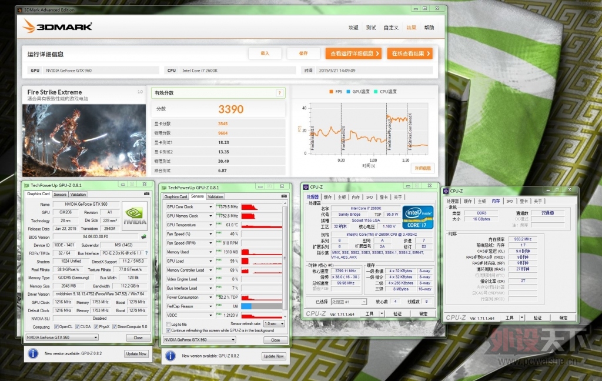This screenshot has width=602, height=381.
Task: Click 保存 button in 3DMark
Action: coord(303,54)
